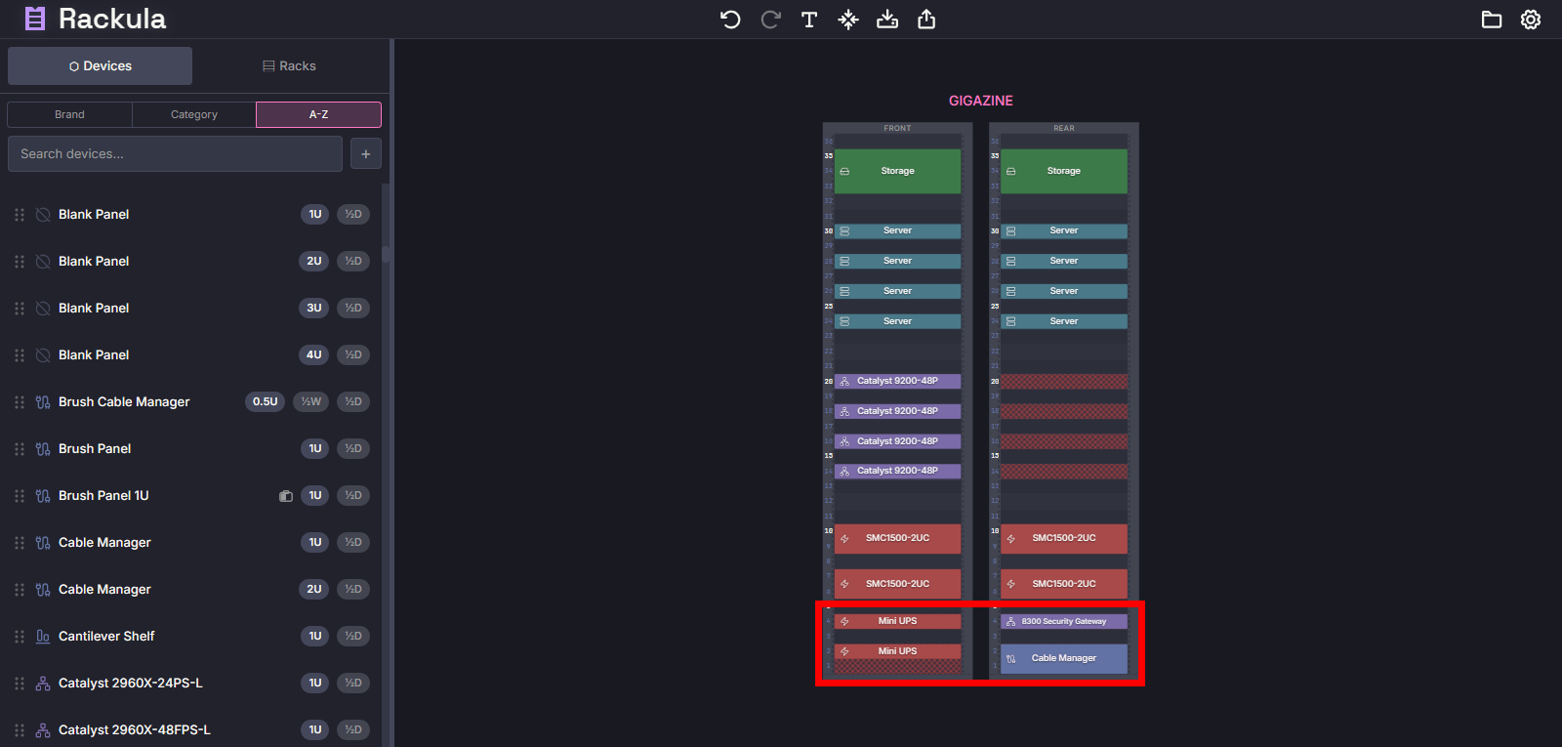
Task: Click the export/share icon in toolbar
Action: pyautogui.click(x=926, y=20)
